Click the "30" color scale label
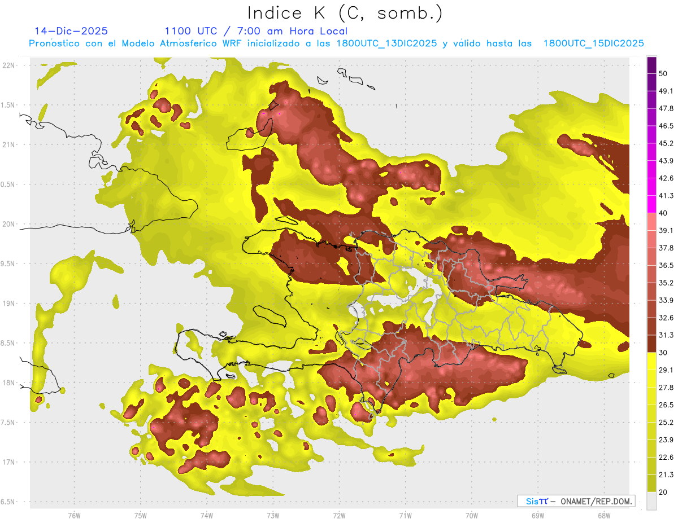Viewport: 678px width, 523px height. click(663, 353)
